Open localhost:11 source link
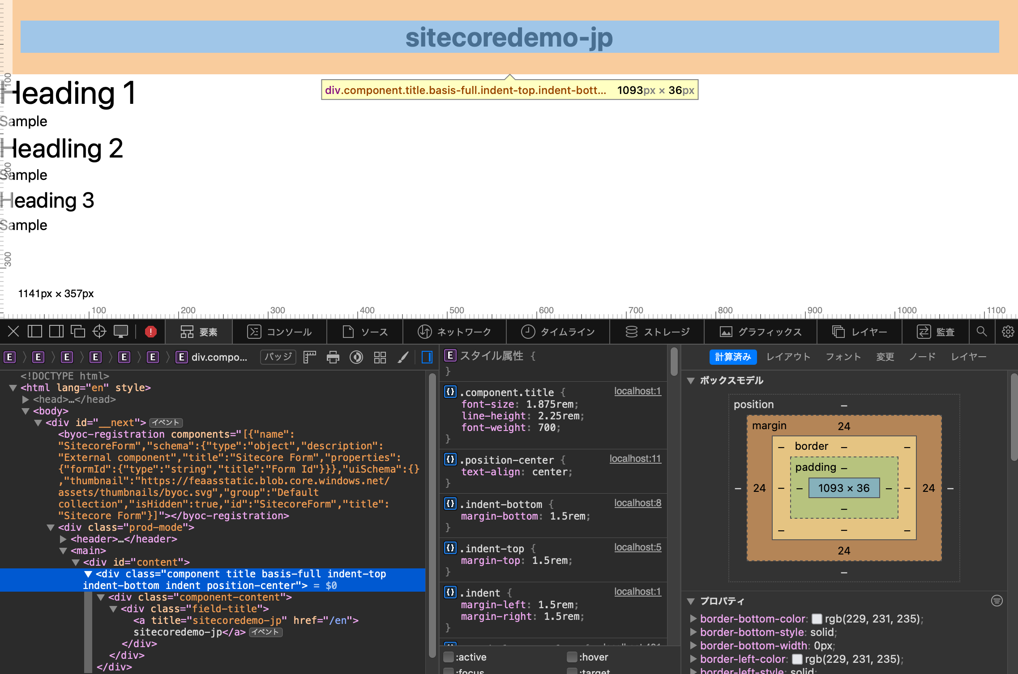1018x674 pixels. point(635,458)
